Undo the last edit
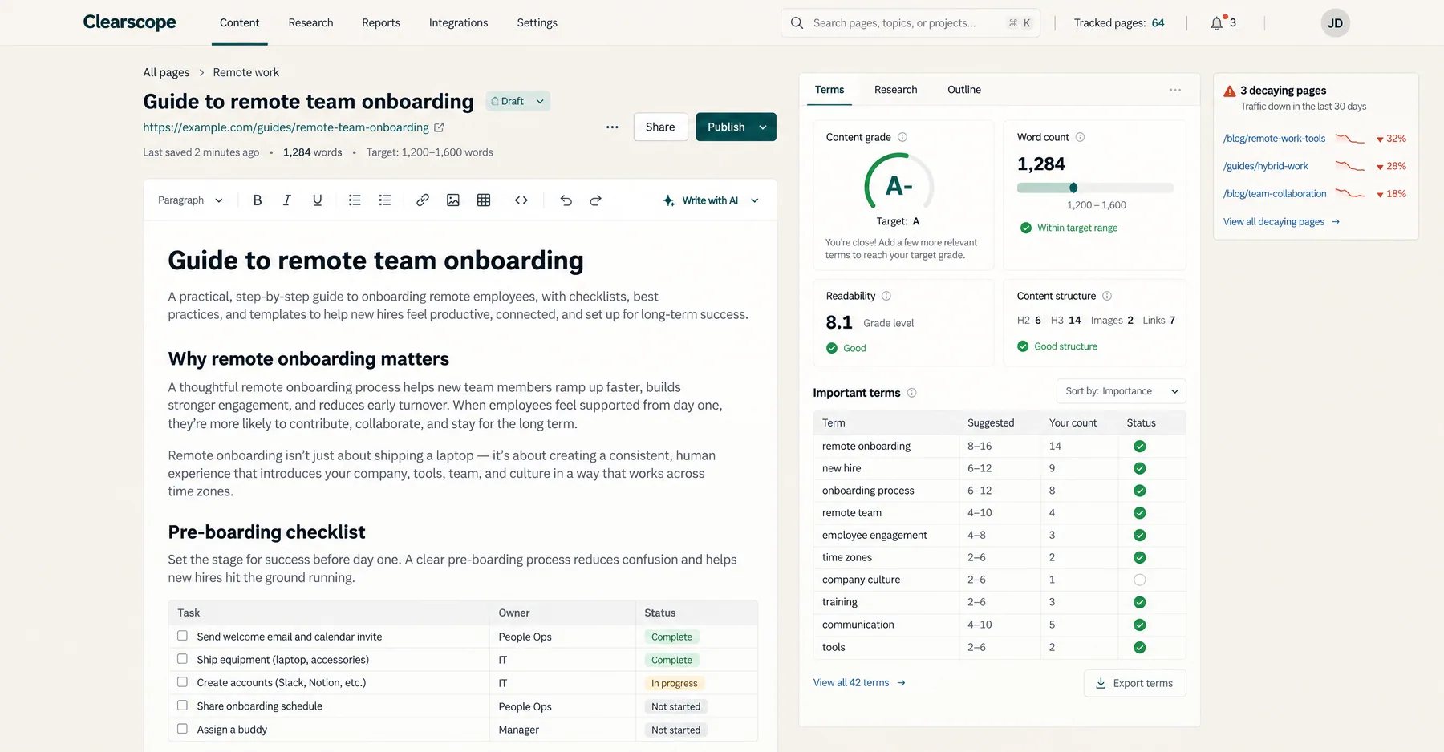 pos(566,200)
